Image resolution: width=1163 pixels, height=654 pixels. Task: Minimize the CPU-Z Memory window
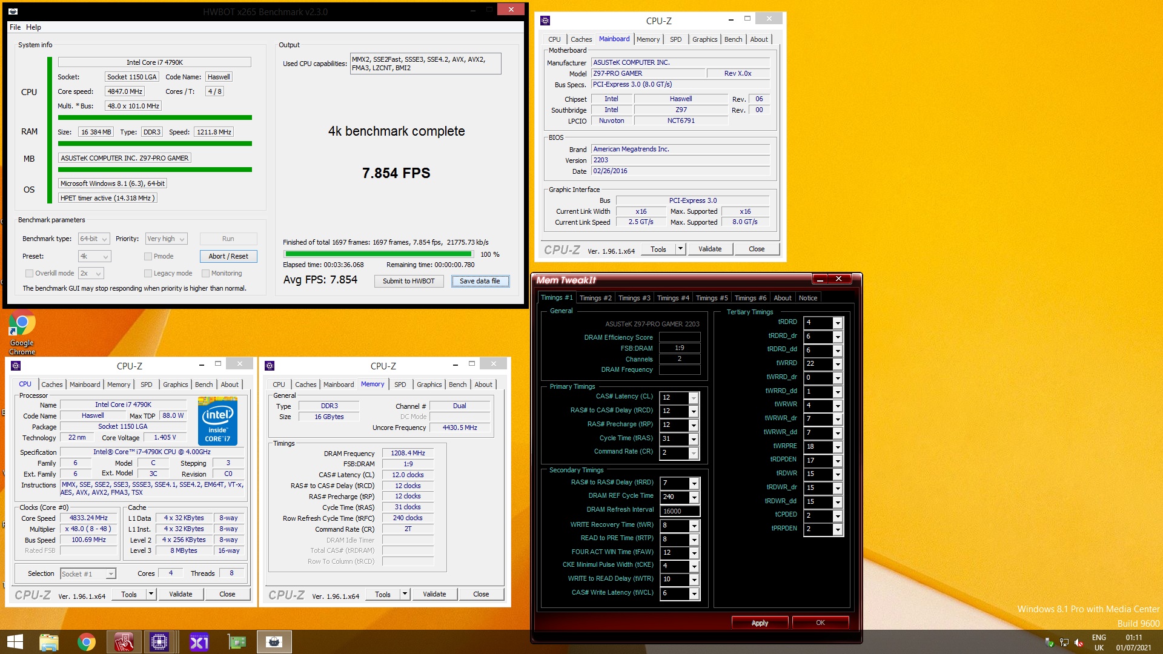tap(455, 365)
